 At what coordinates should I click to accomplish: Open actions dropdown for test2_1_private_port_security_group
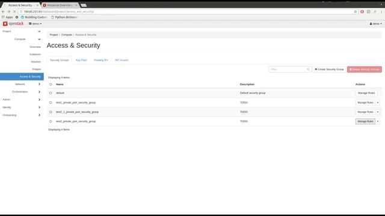[378, 112]
